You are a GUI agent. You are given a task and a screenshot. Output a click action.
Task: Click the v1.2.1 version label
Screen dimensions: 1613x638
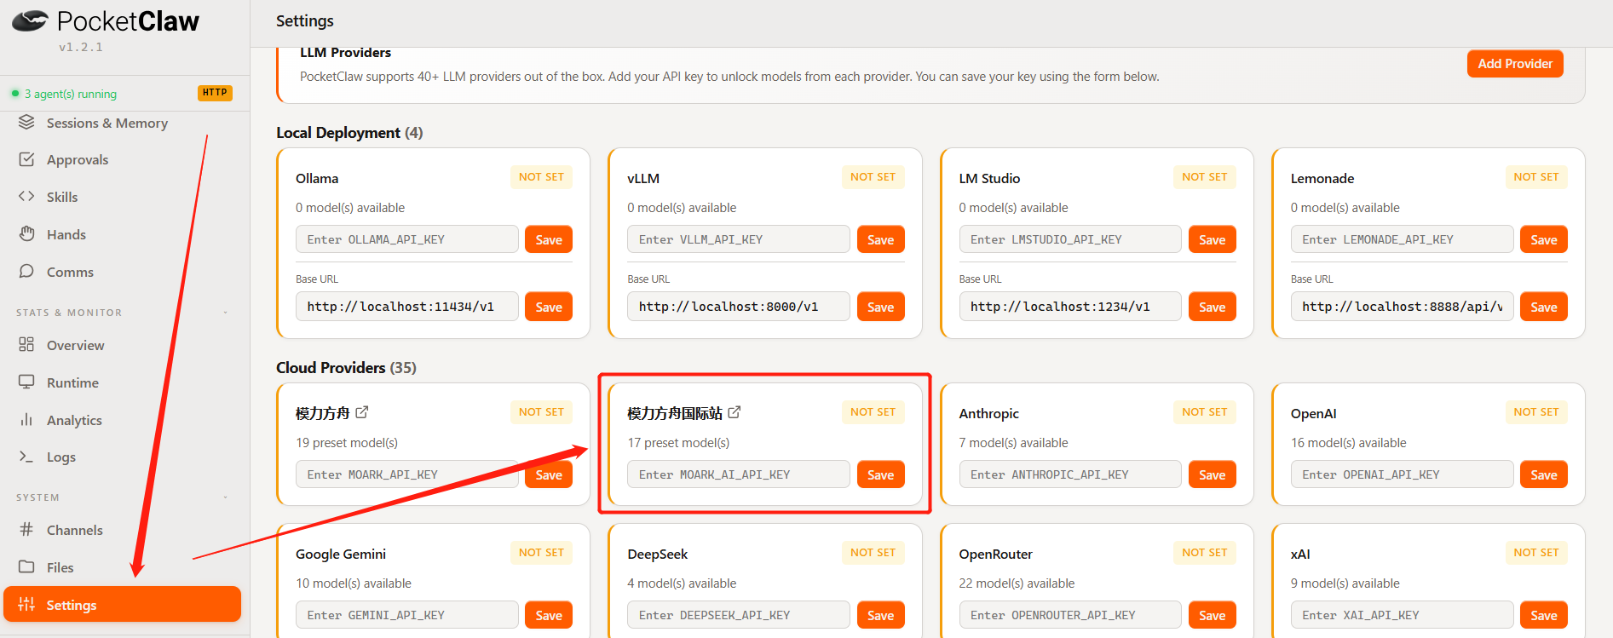[x=81, y=47]
